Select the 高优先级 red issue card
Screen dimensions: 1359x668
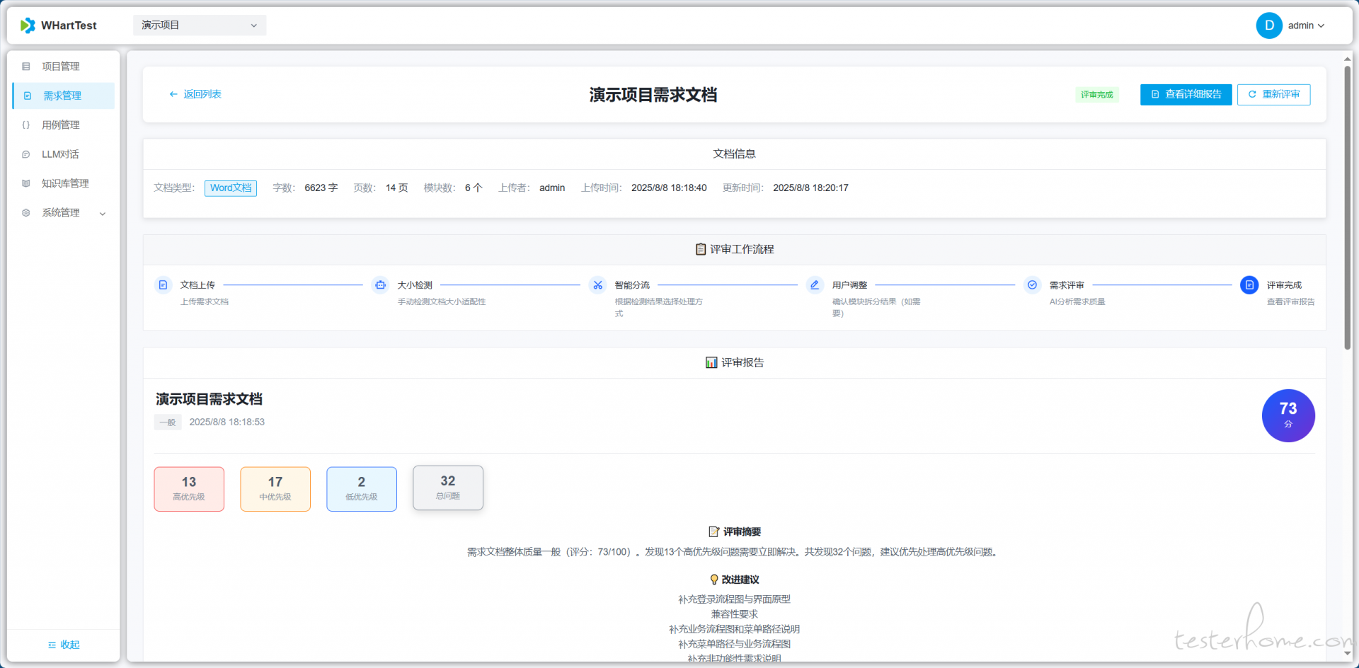click(189, 489)
